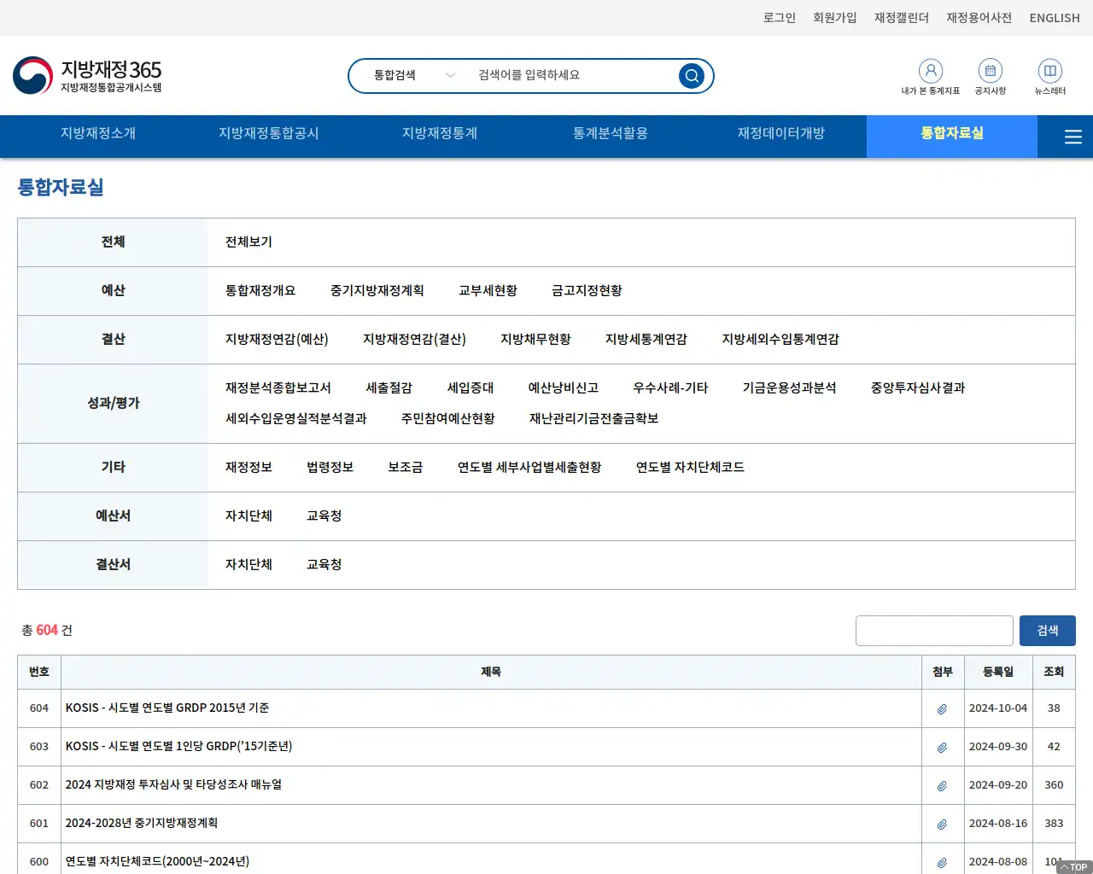The height and width of the screenshot is (874, 1093).
Task: Download attachment for row 602
Action: [942, 785]
